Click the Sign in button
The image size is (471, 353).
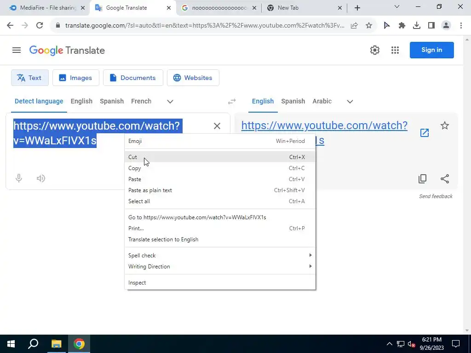point(431,50)
